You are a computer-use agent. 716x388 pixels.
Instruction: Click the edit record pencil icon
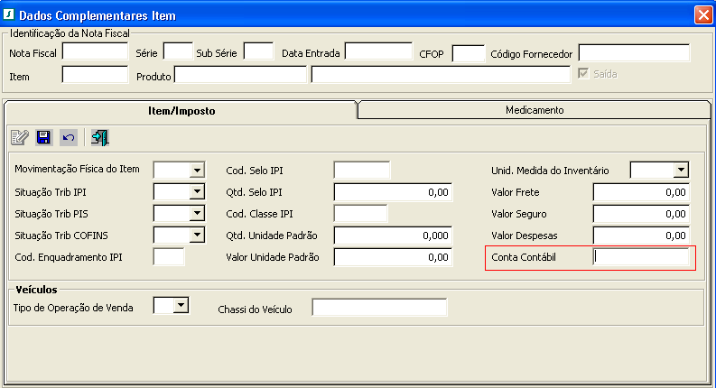click(19, 137)
